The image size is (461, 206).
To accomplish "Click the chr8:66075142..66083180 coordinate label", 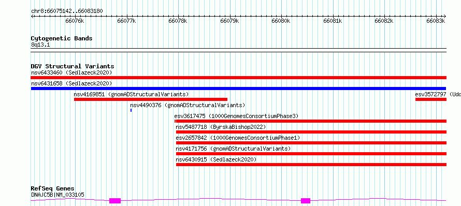I will (67, 11).
